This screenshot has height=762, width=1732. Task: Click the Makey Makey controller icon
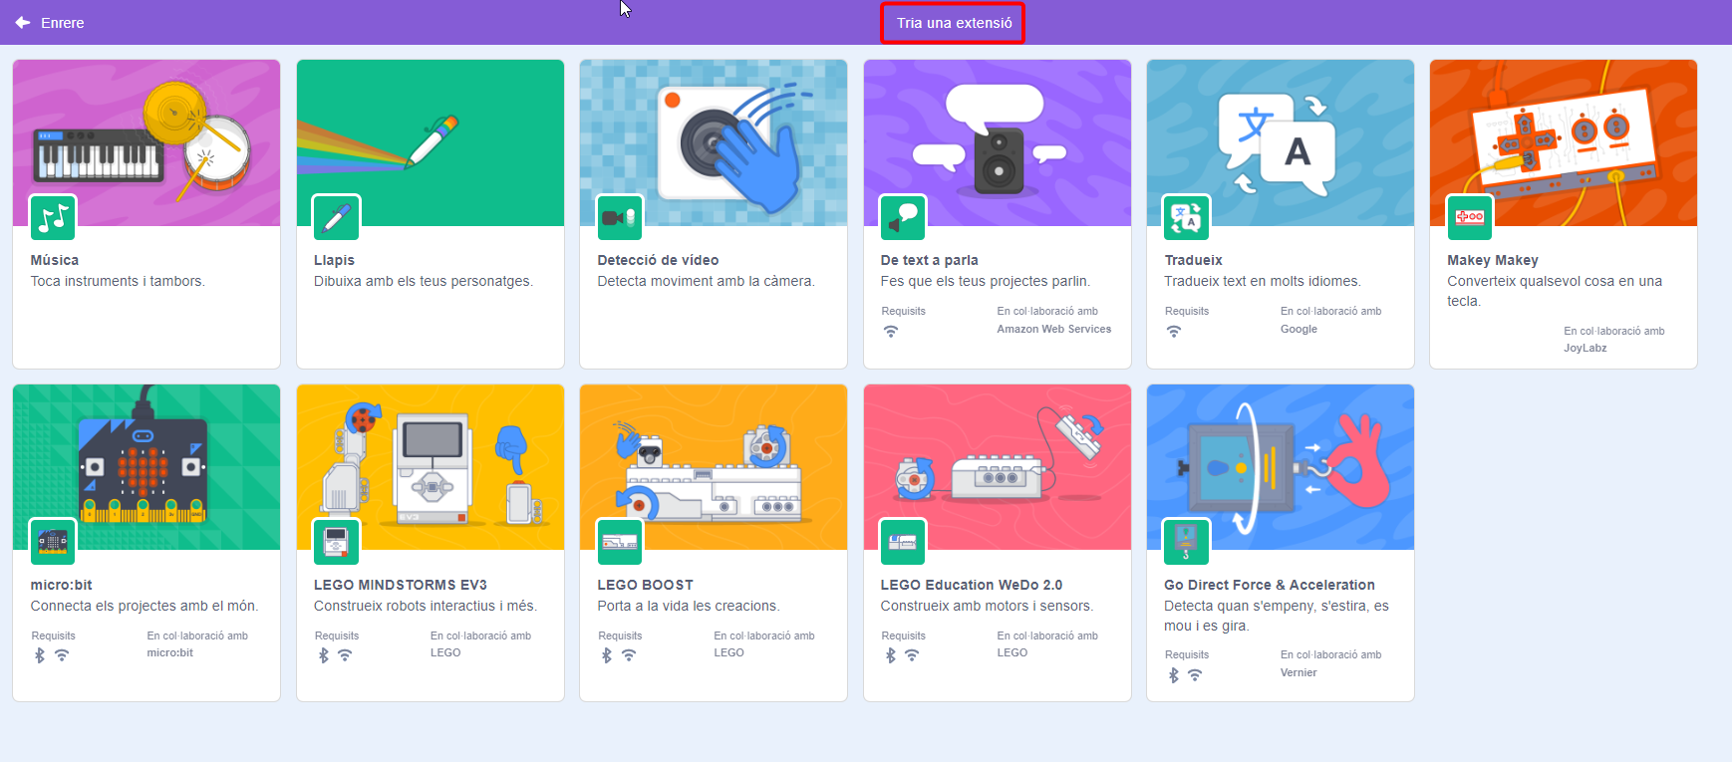(x=1469, y=218)
